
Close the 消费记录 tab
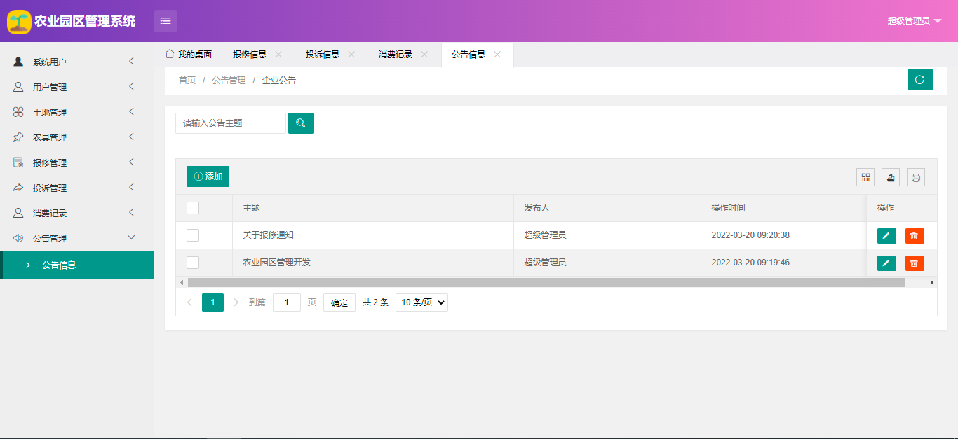click(x=424, y=55)
